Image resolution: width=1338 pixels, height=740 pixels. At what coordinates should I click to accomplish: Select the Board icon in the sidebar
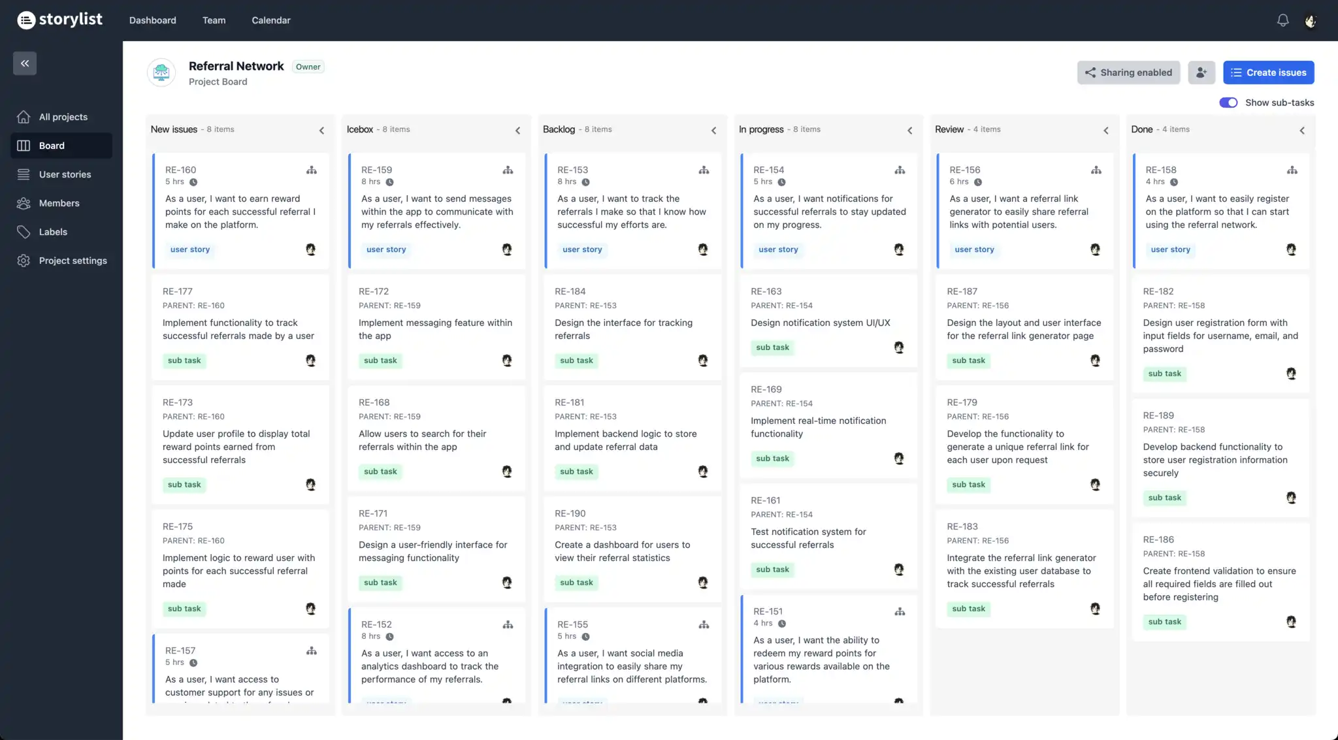pyautogui.click(x=24, y=145)
